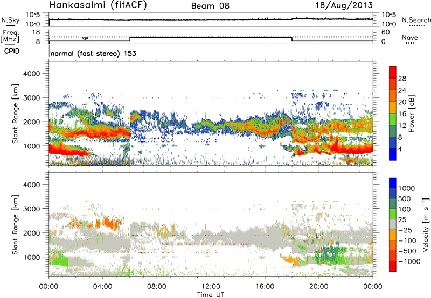Click the '-500' tick on Velocity colorbar
431x298 pixels.
(407, 251)
